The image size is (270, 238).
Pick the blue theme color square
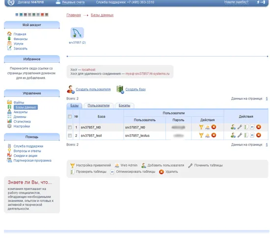coord(17,15)
